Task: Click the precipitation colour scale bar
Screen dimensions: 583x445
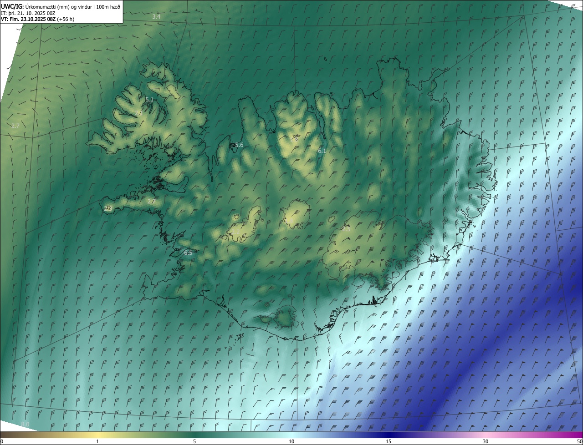Action: click(x=291, y=435)
